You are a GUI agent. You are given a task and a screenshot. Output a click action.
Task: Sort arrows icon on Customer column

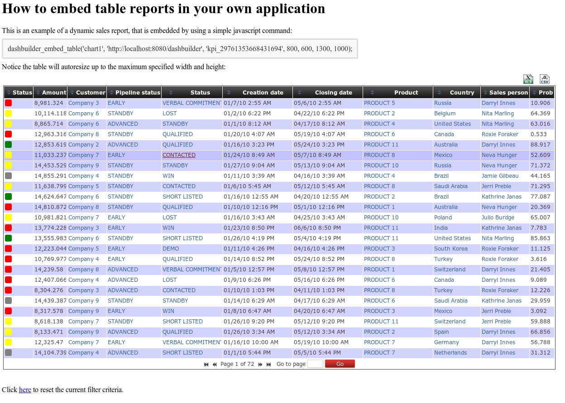[x=72, y=92]
